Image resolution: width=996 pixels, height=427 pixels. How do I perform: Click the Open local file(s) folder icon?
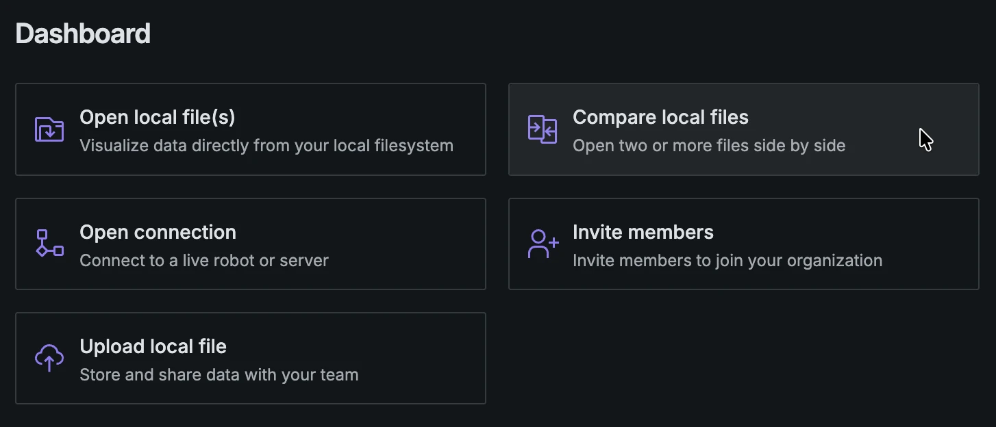tap(49, 129)
